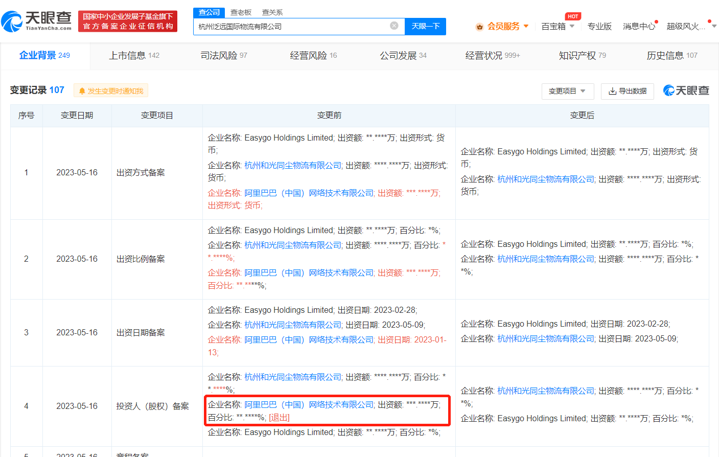The image size is (719, 457).
Task: Click the 天眼一下 search button
Action: pos(426,26)
